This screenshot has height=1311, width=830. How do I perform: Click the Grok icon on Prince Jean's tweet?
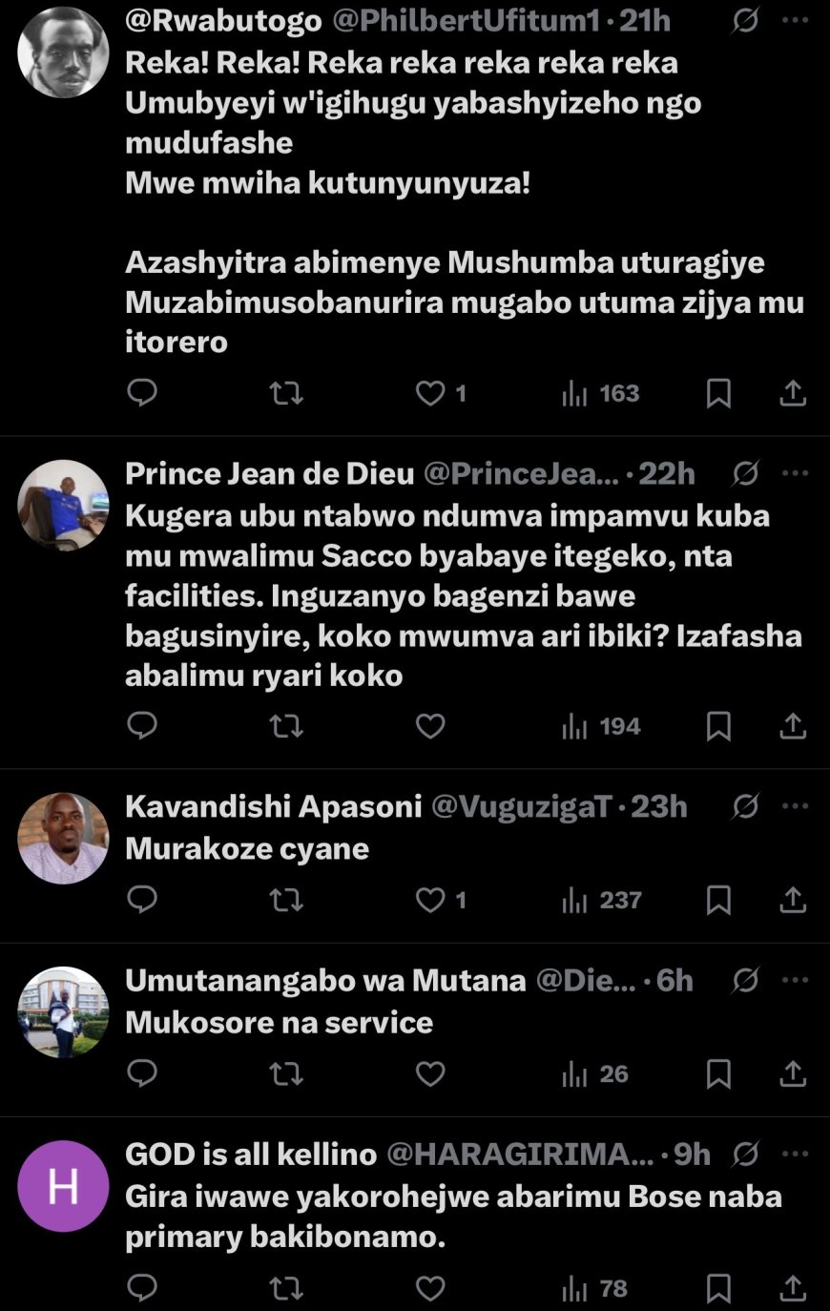coord(745,473)
